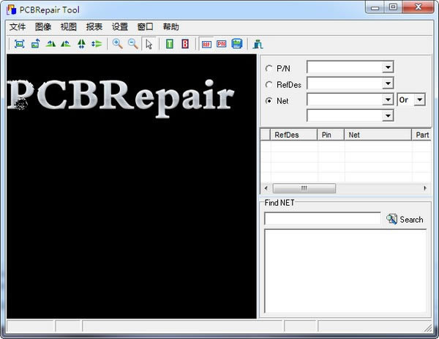Click the RefDes column header
Image resolution: width=439 pixels, height=339 pixels.
click(287, 135)
